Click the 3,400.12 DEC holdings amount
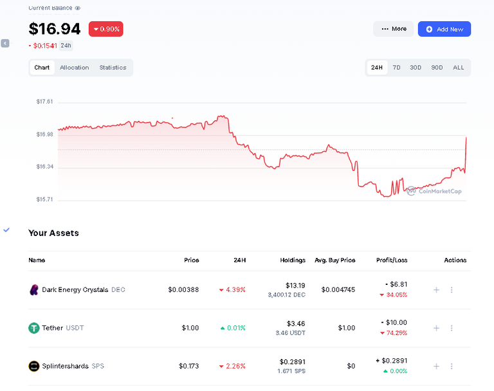Viewport: 494px width, 391px height. point(286,295)
